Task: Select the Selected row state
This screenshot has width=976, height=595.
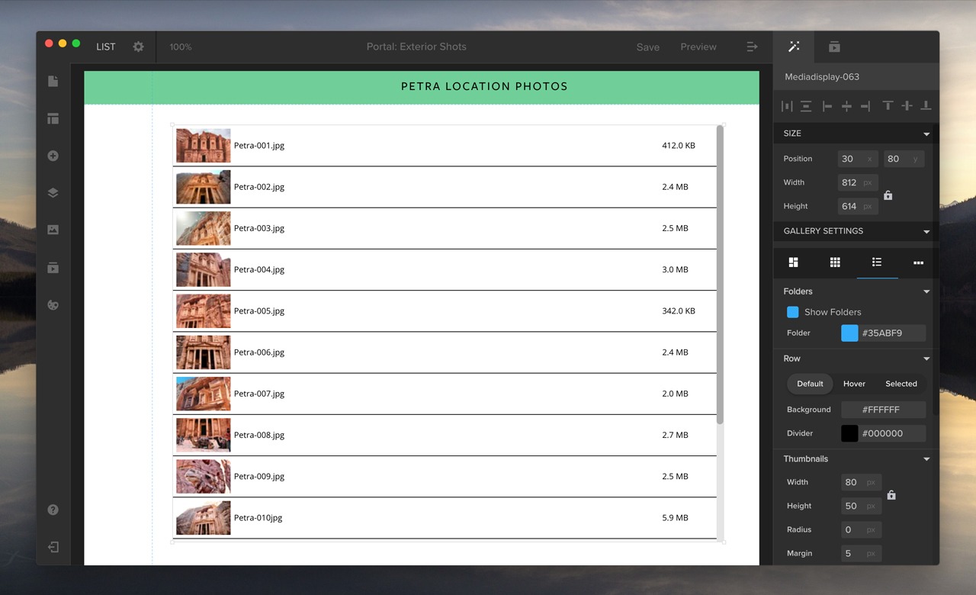Action: [901, 384]
